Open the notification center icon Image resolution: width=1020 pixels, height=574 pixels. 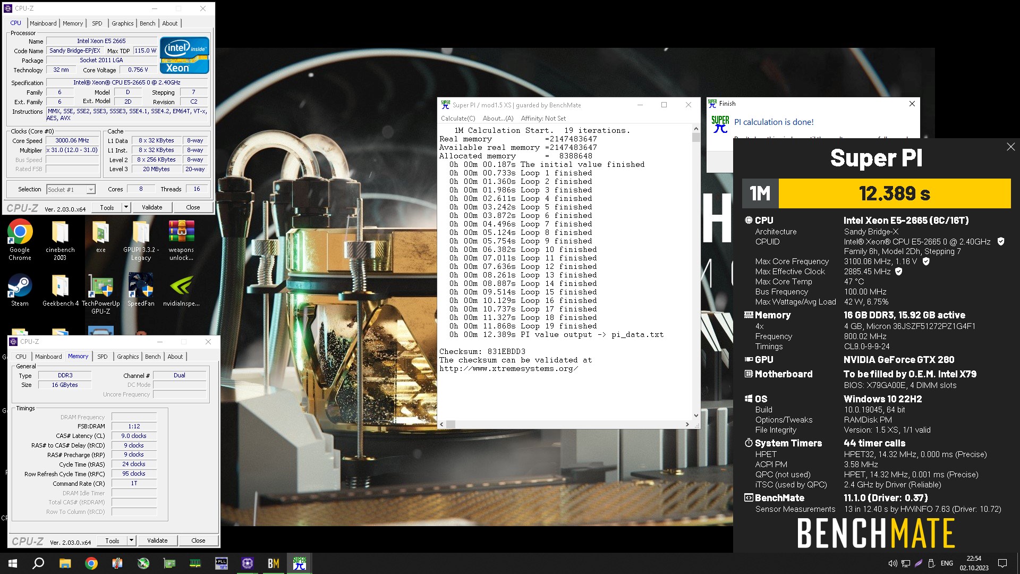coord(1002,563)
